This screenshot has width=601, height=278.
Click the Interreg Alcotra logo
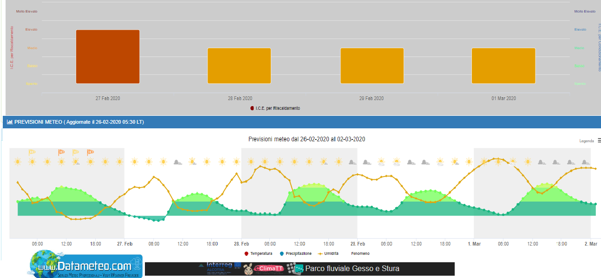pos(218,268)
